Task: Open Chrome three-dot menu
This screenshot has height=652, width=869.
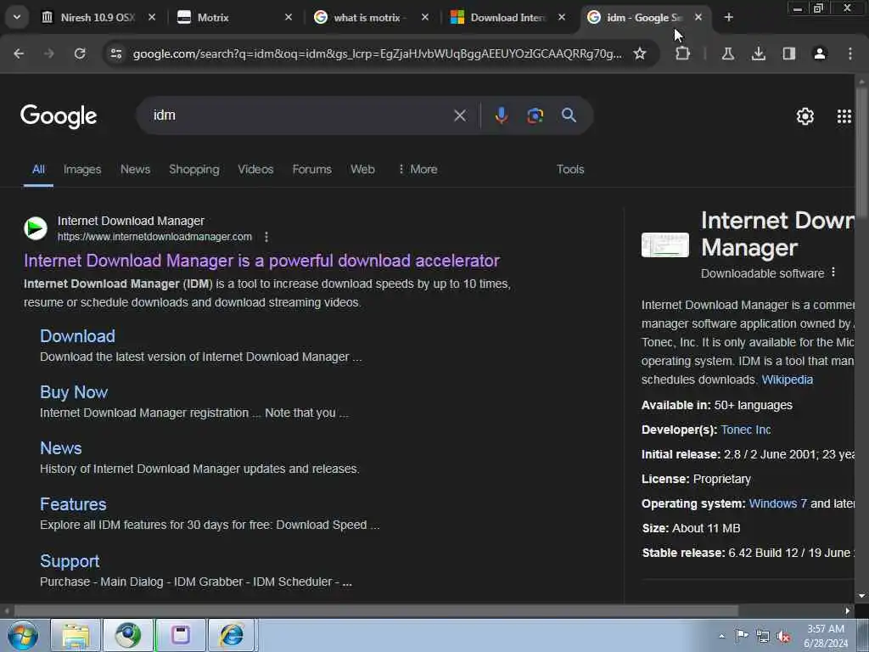Action: click(849, 53)
